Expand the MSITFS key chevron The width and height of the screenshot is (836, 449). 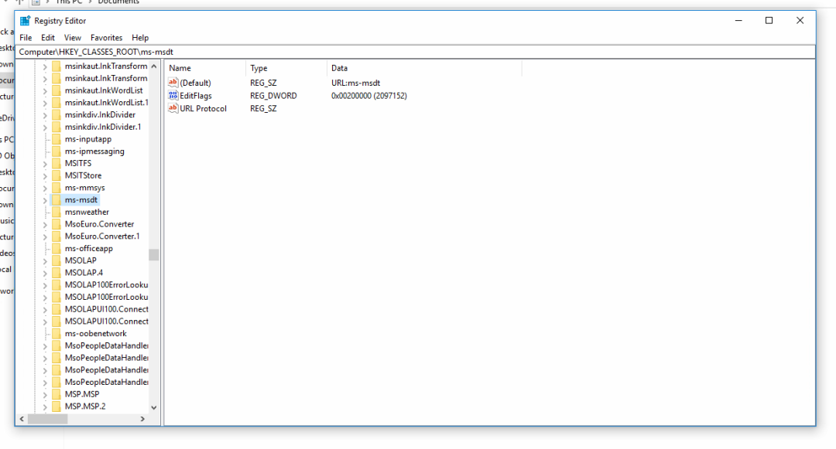[x=45, y=164]
